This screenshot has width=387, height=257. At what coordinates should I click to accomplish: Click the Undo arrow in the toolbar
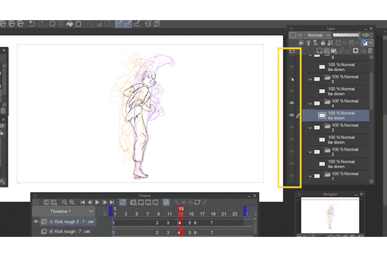32,24
